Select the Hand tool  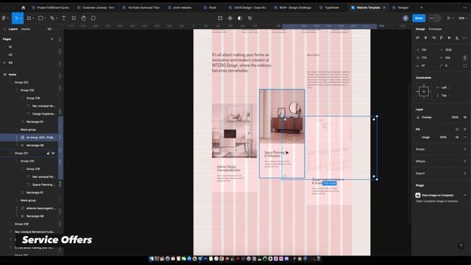pos(83,18)
